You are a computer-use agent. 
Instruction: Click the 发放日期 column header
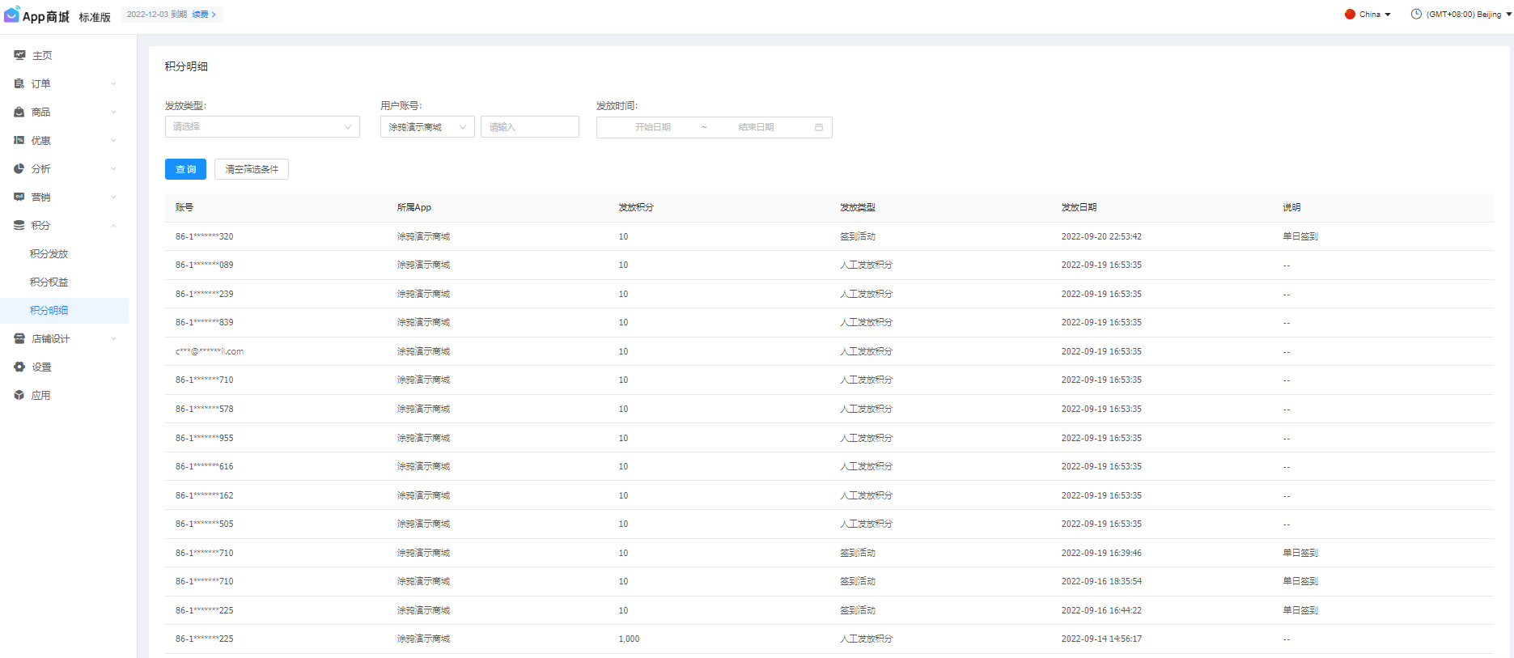[1079, 207]
